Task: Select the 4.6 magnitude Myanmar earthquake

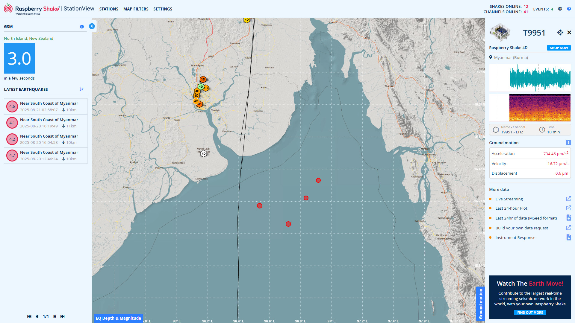Action: 46,106
